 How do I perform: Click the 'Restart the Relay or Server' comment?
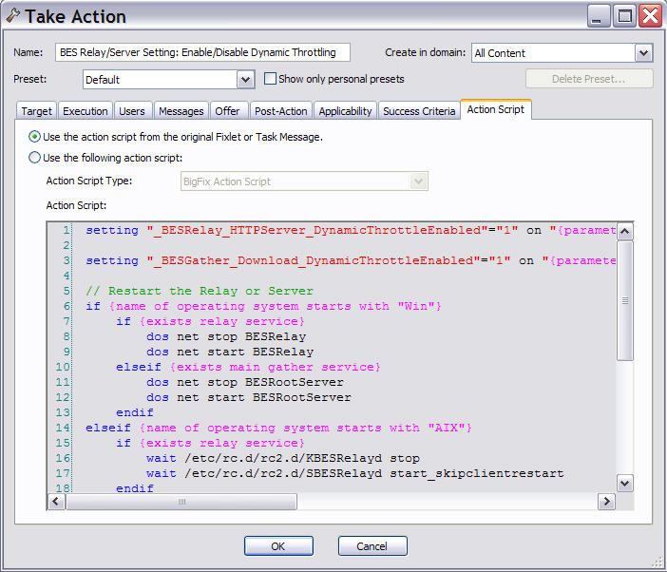[200, 292]
